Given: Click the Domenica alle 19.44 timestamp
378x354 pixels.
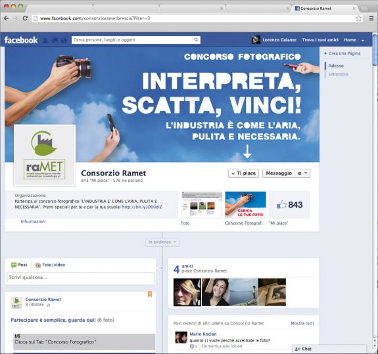Looking at the screenshot, I should click(x=222, y=346).
